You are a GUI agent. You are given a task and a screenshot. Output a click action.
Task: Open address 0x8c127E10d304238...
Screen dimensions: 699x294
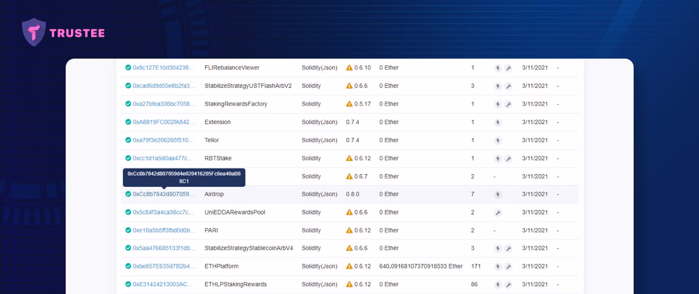163,68
